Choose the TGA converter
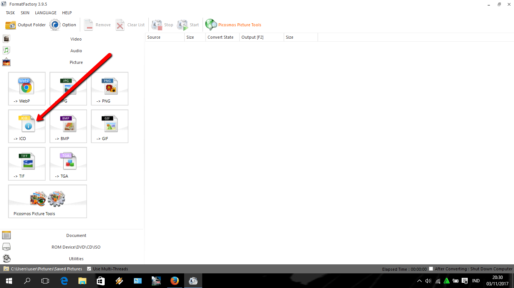The width and height of the screenshot is (514, 288). [x=68, y=164]
